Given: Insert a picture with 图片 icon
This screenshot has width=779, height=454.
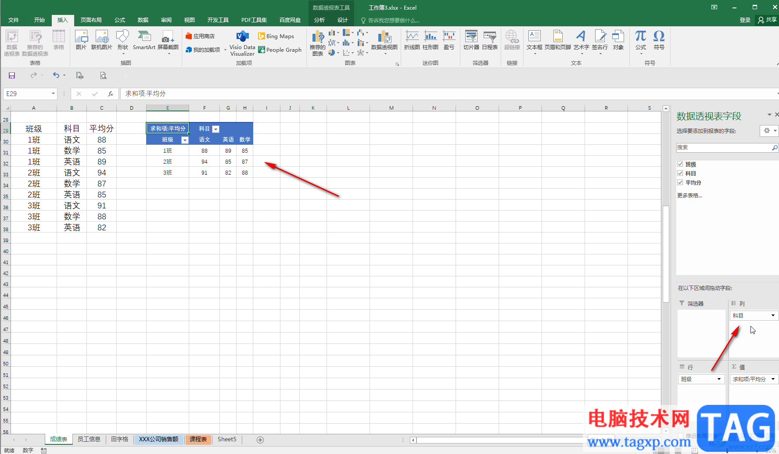Looking at the screenshot, I should point(81,40).
